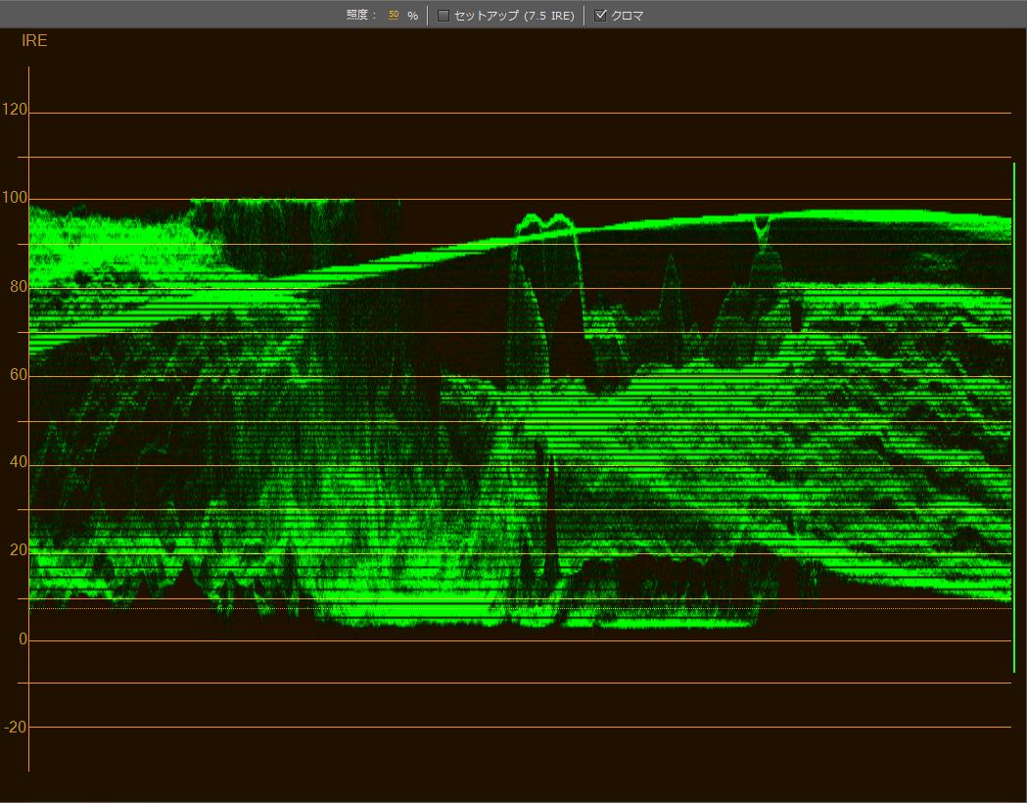The width and height of the screenshot is (1027, 803).
Task: Click the vertical green bar at right edge
Action: pos(1014,416)
